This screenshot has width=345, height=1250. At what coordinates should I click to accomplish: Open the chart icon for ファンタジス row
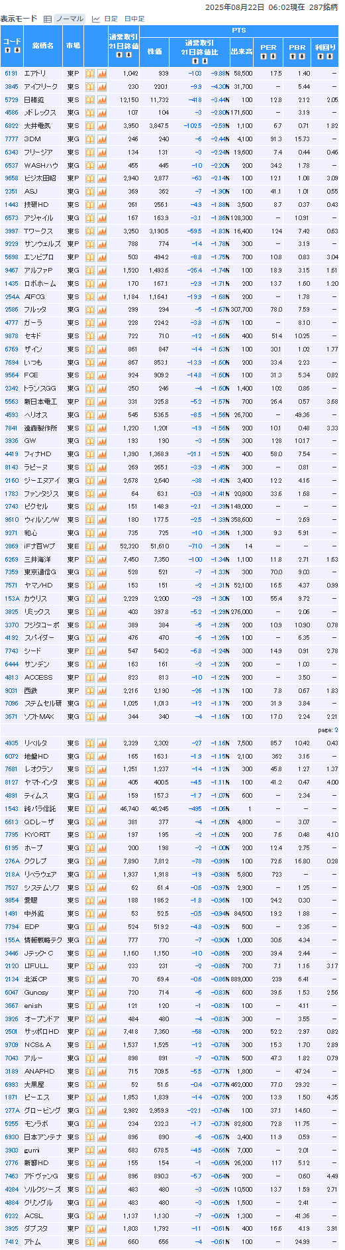pos(102,494)
